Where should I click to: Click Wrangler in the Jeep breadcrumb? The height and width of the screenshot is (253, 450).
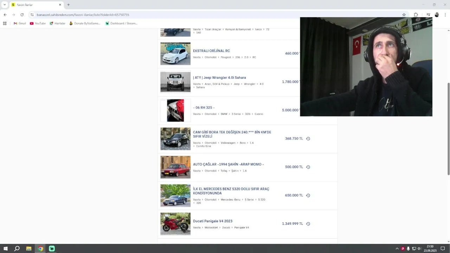[250, 84]
